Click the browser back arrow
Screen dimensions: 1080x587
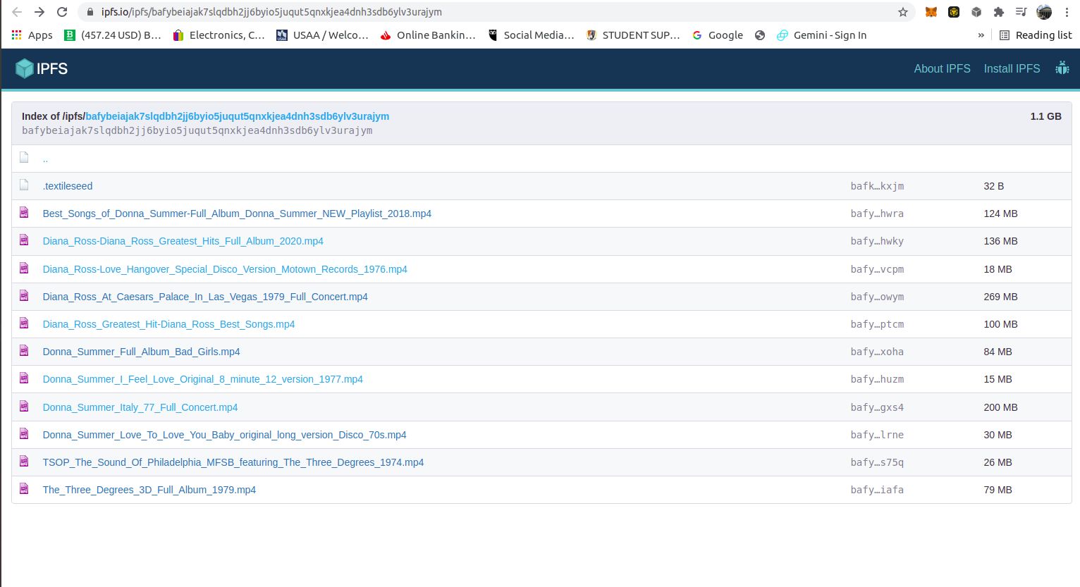pos(17,12)
